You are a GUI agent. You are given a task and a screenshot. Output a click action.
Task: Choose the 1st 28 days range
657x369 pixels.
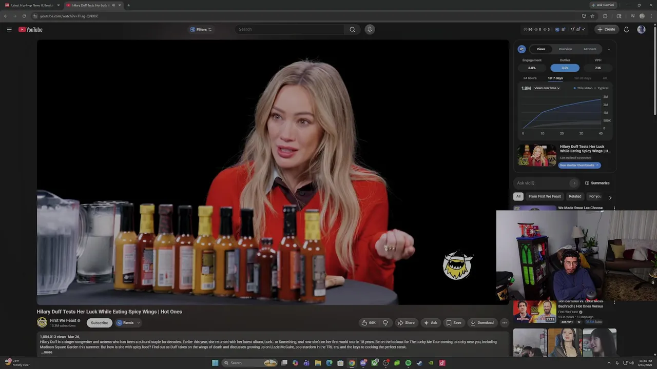(x=583, y=78)
